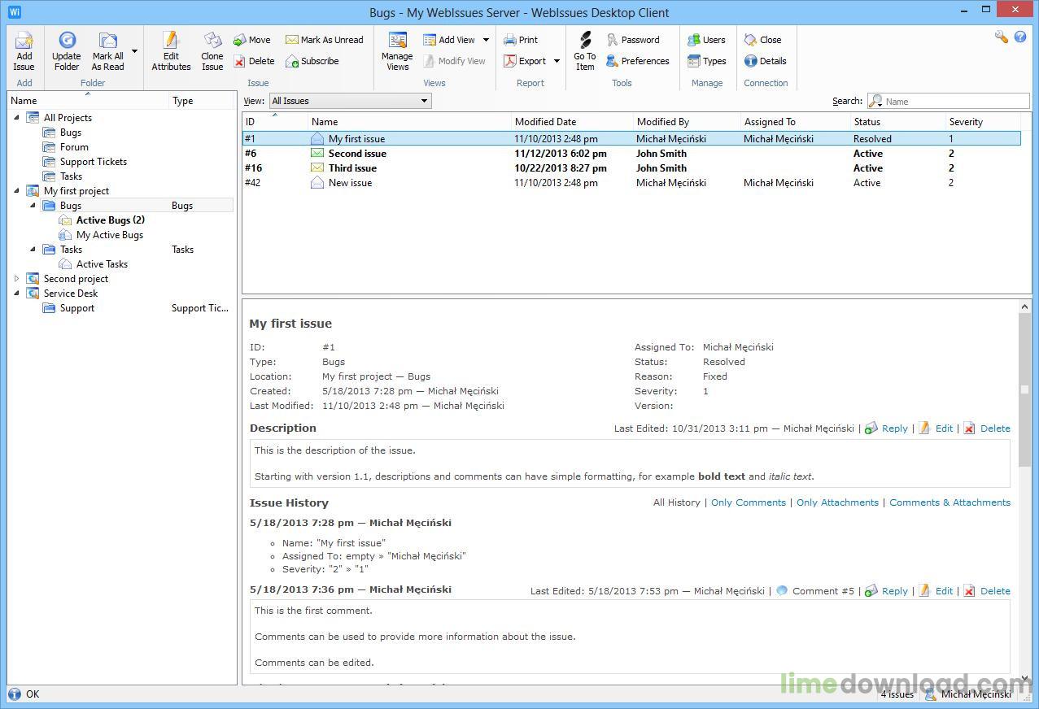Click the scroll down arrow in details pane

pos(1025,676)
